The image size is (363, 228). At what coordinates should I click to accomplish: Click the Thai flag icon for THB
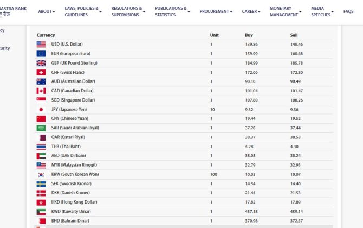pos(41,147)
